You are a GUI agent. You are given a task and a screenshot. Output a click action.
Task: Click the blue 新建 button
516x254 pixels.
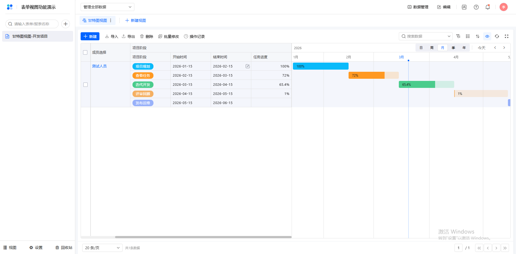[x=90, y=36]
